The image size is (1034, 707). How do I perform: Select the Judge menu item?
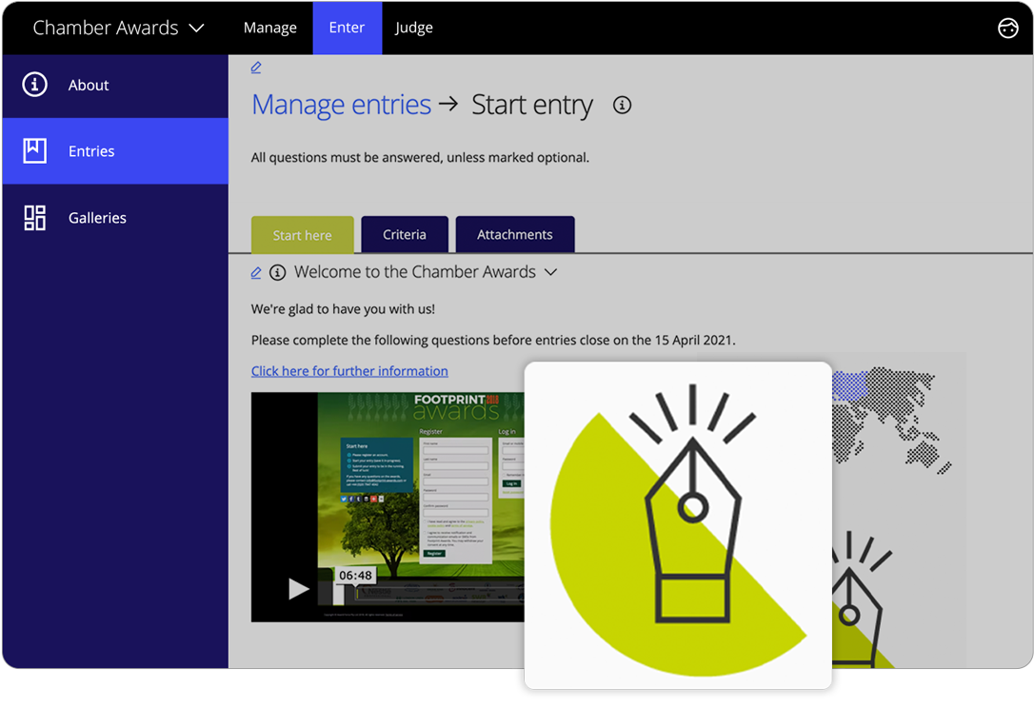[x=413, y=28]
